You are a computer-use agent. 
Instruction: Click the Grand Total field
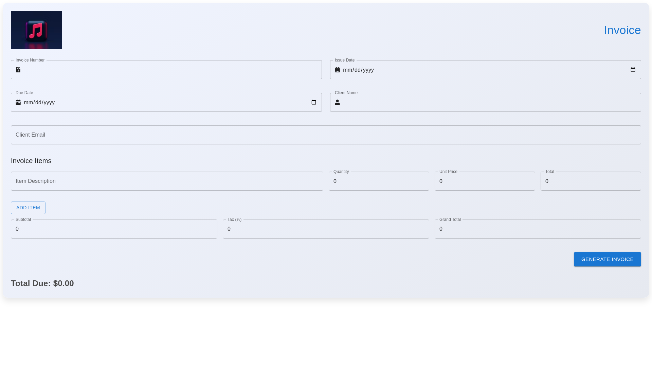point(537,229)
